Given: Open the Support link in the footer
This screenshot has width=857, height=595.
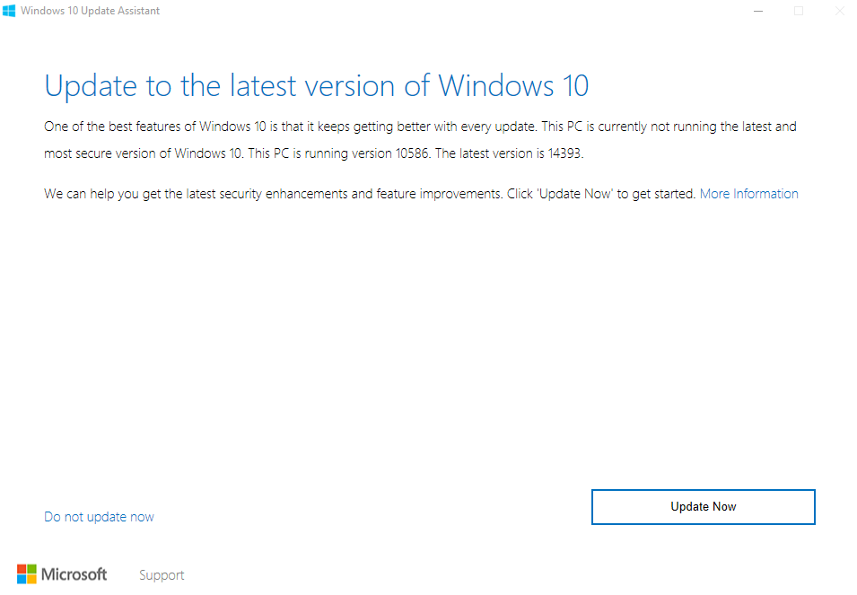Looking at the screenshot, I should 162,575.
